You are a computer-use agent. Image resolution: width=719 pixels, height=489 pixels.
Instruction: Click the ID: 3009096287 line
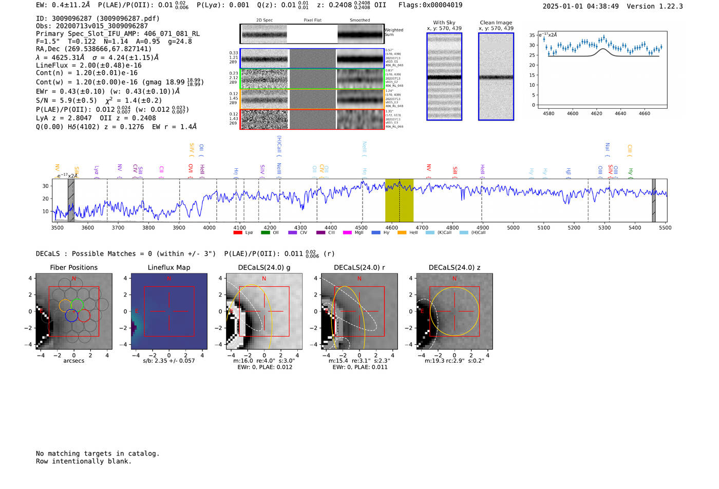pos(98,18)
